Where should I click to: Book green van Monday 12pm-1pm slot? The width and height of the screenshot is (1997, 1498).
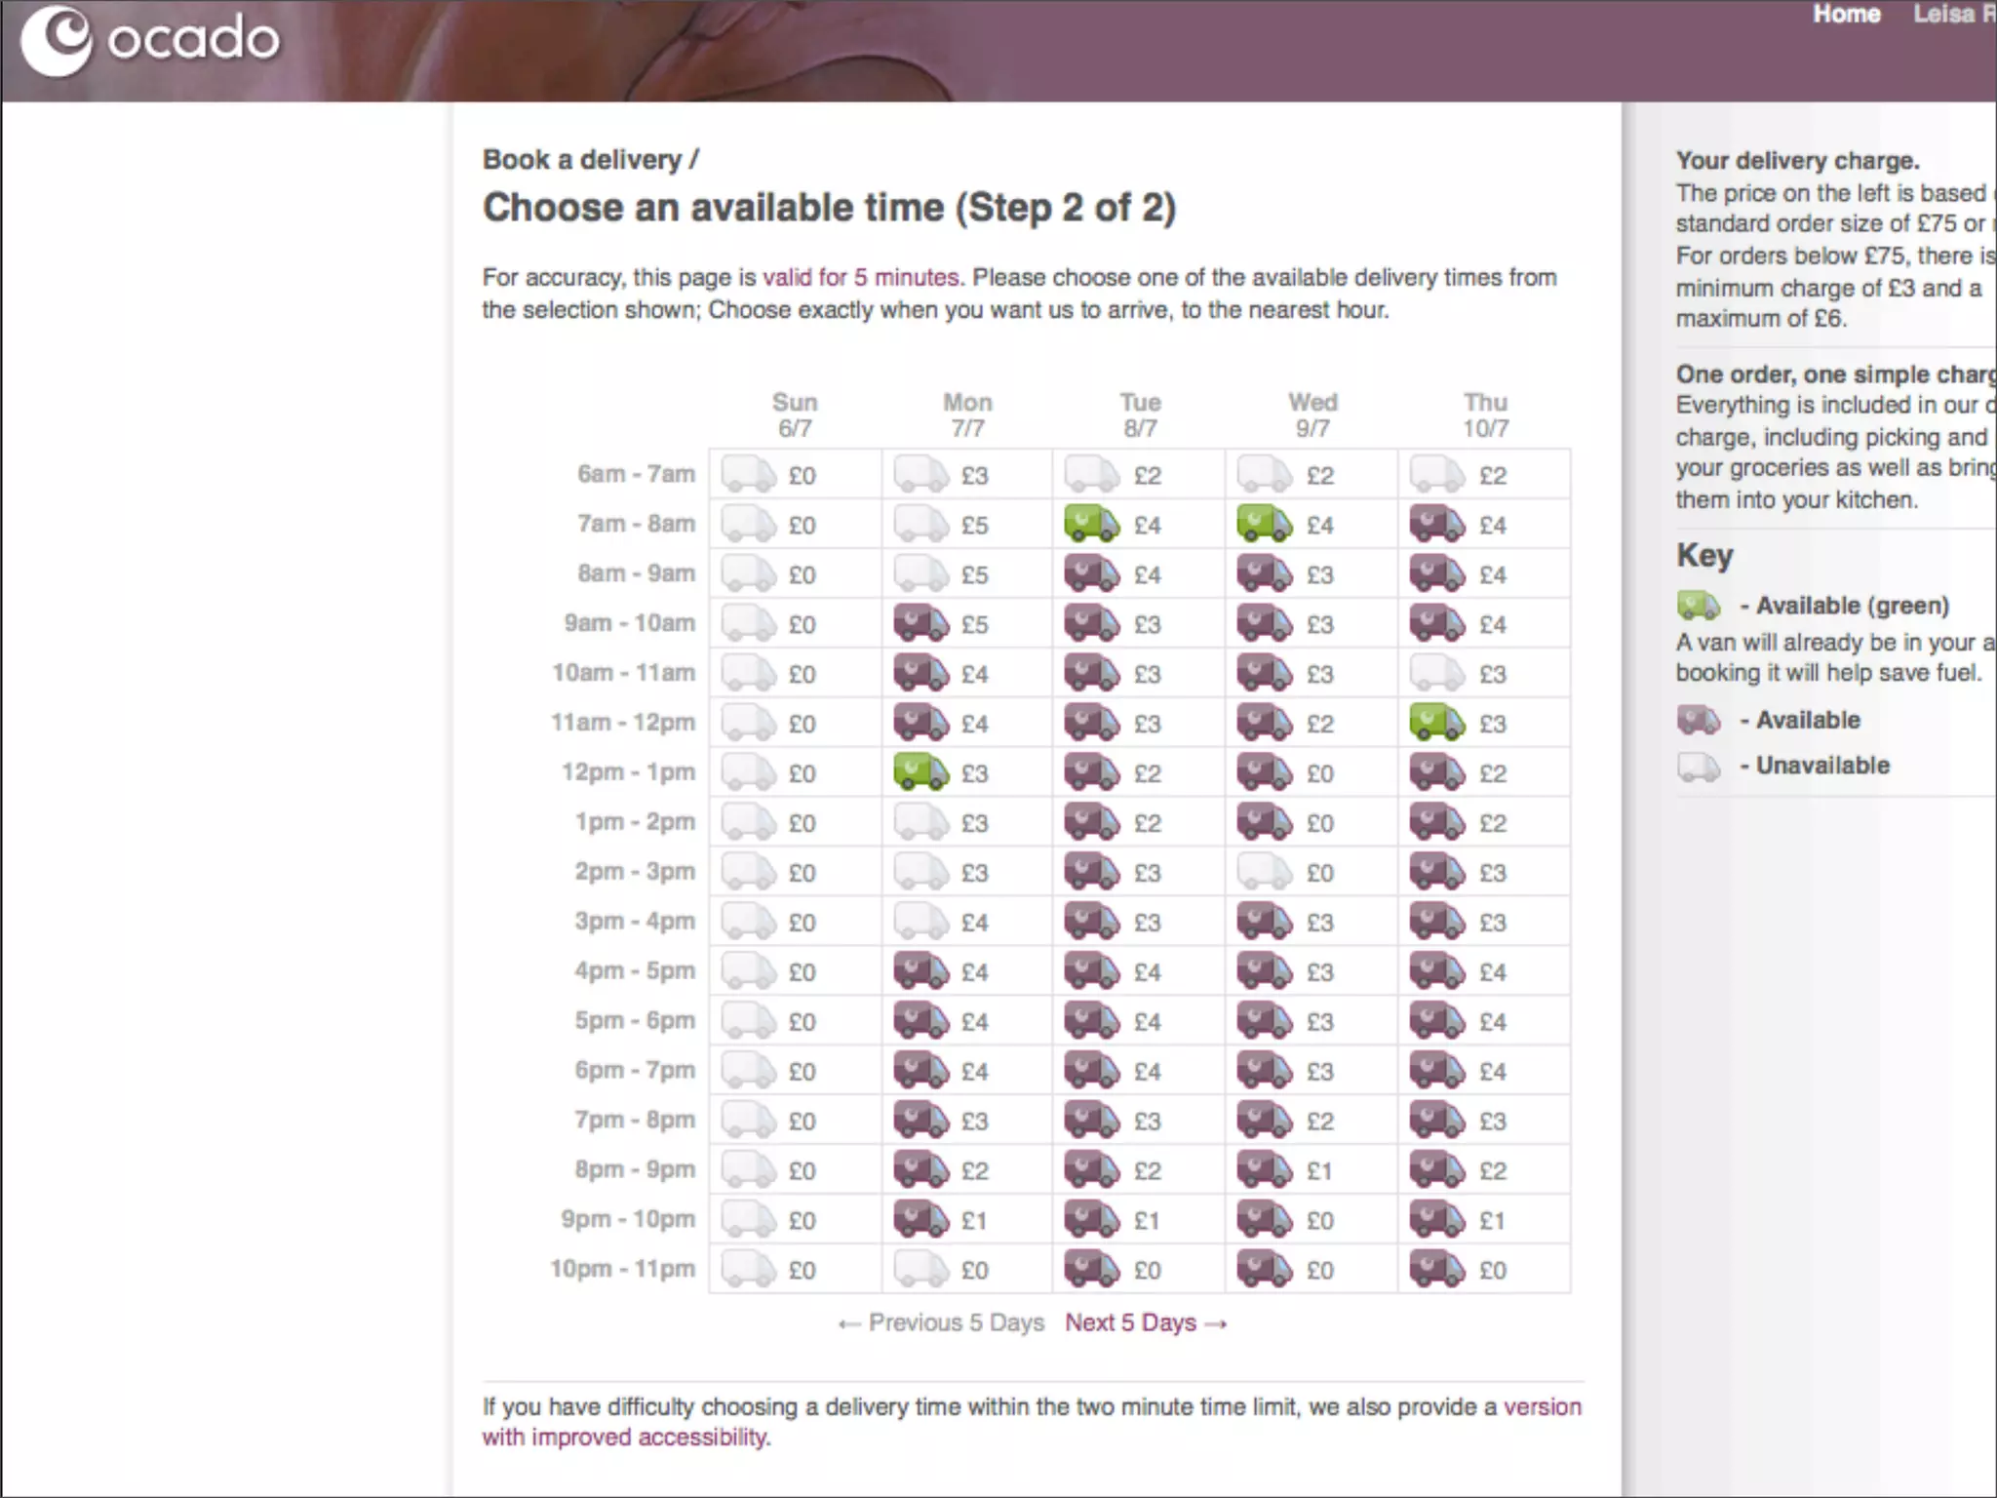click(x=920, y=773)
